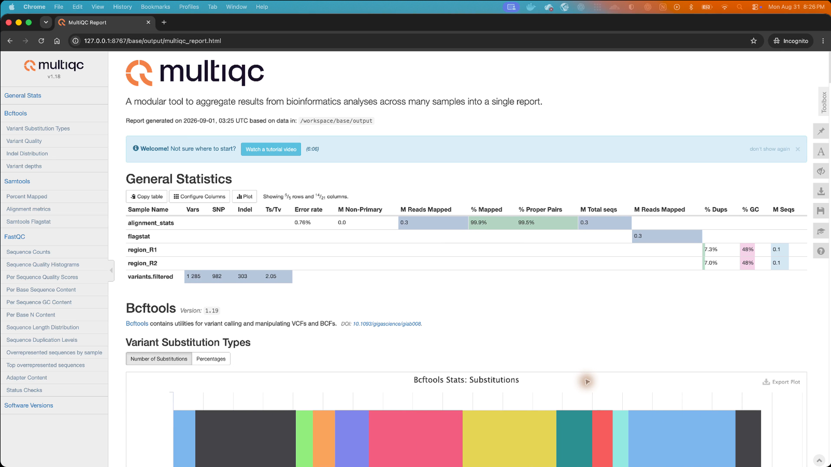
Task: Click the Plot button above the table
Action: click(245, 197)
